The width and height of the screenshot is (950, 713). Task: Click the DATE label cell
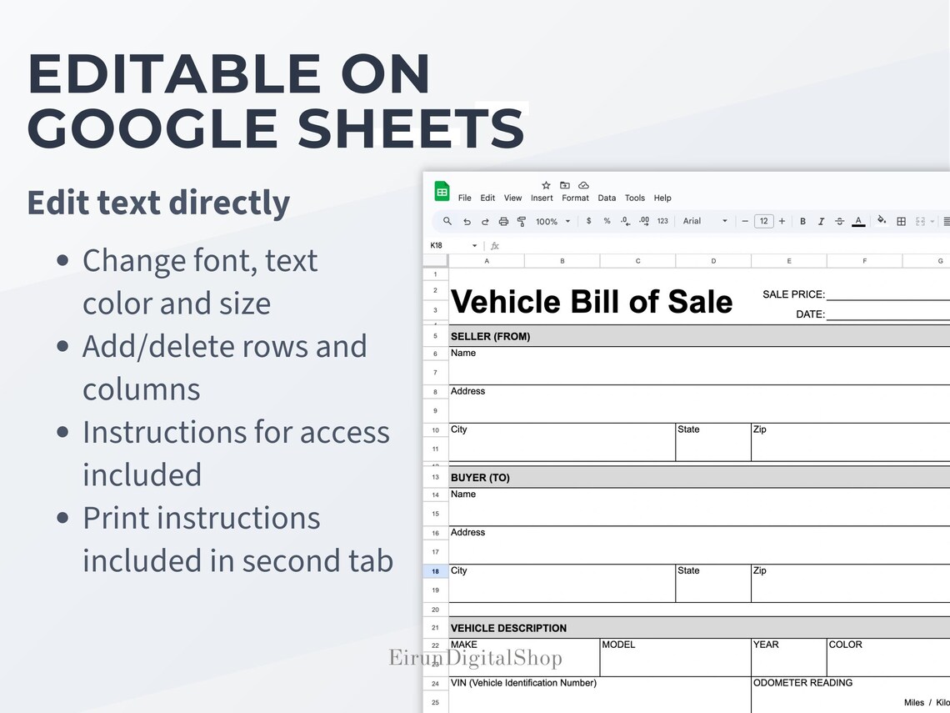pos(810,314)
